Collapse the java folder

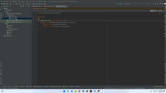[x=5, y=12]
